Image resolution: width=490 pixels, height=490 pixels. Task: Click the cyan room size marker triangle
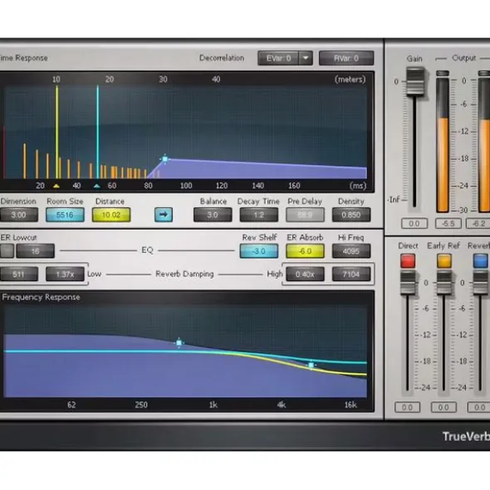pyautogui.click(x=97, y=186)
